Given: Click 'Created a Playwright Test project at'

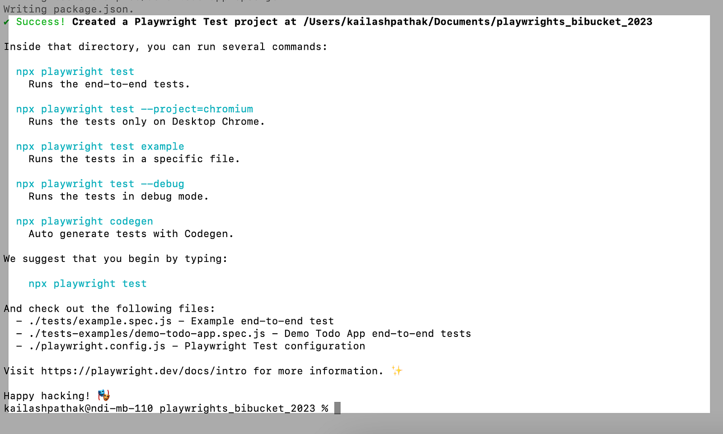Looking at the screenshot, I should pyautogui.click(x=184, y=22).
